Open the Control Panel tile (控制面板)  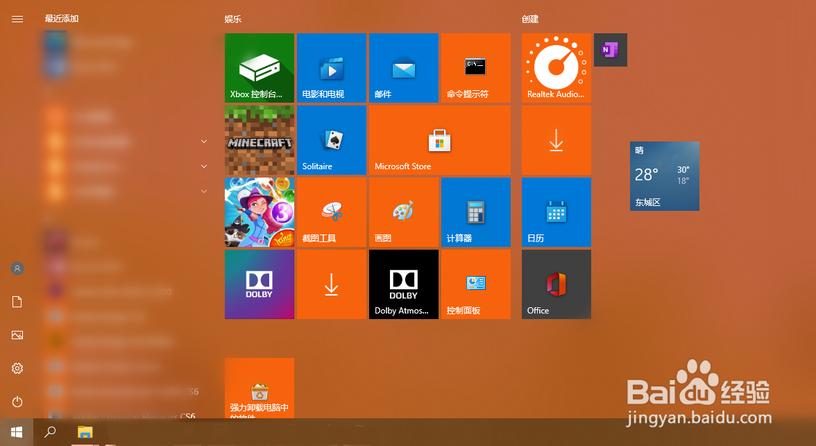(476, 284)
